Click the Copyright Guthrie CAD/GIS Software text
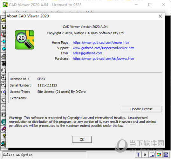 tap(85, 33)
